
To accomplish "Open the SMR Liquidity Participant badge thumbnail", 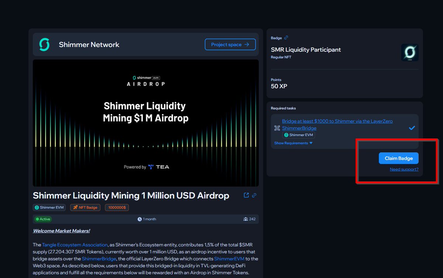I will (x=410, y=53).
